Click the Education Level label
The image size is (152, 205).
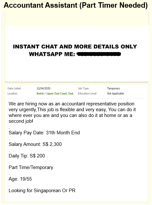click(87, 94)
